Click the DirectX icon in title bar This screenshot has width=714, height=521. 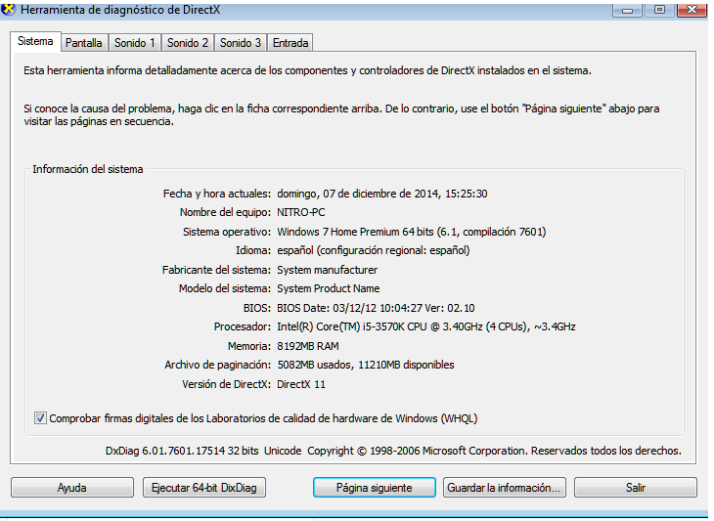[8, 9]
